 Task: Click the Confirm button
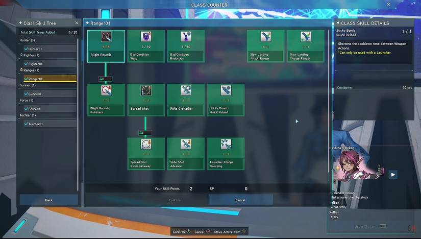tap(175, 200)
